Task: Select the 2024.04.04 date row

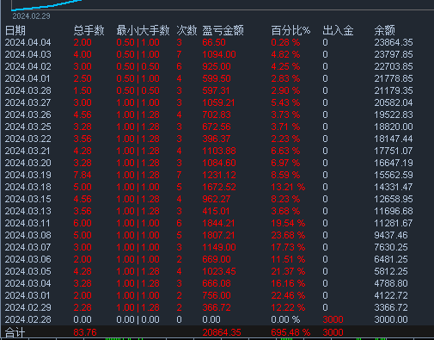Action: click(x=217, y=42)
